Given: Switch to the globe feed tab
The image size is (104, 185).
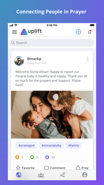Looking at the screenshot, I should click(19, 175).
